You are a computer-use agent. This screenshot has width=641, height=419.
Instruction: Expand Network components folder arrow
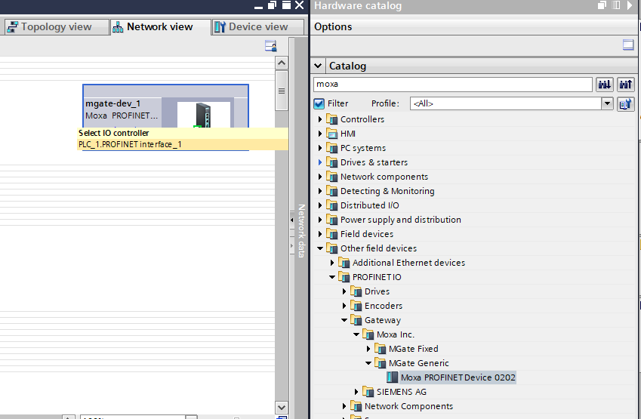[x=320, y=177]
